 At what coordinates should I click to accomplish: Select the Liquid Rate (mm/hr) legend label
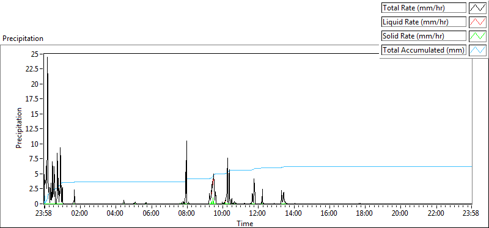[424, 22]
